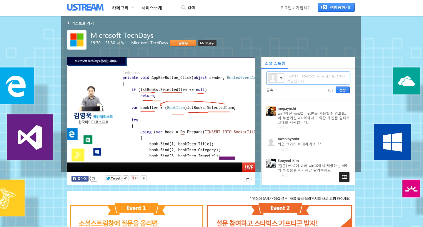Like the stream with the 좋아요 button
The width and height of the screenshot is (423, 227).
79,178
